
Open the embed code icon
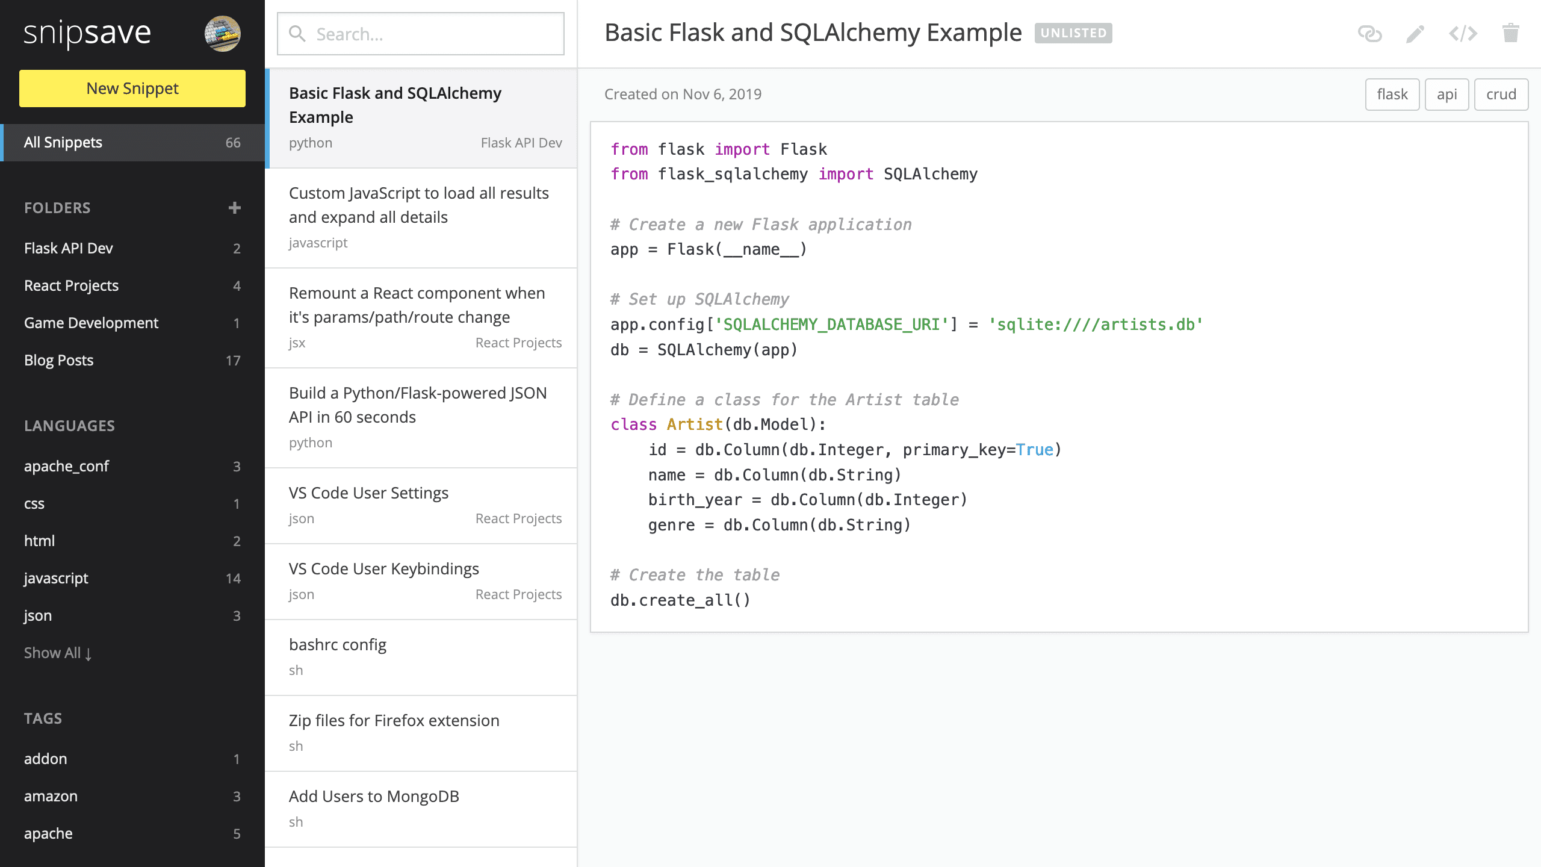[1463, 34]
